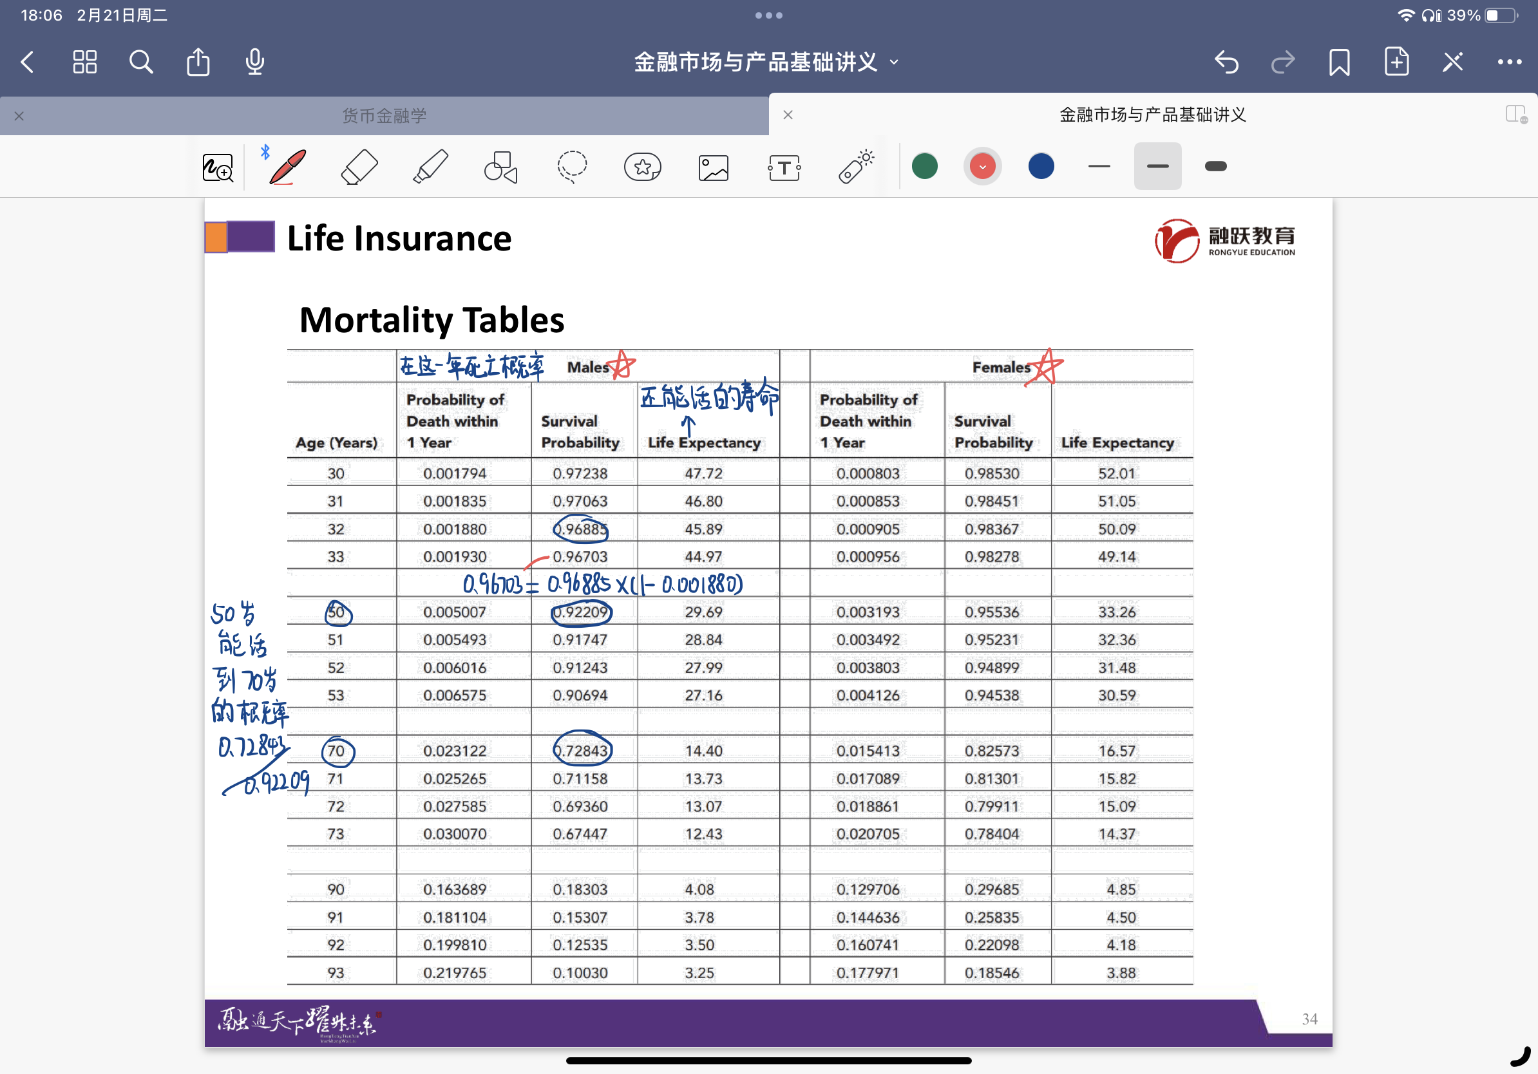
Task: Open the image insert tool
Action: (x=714, y=167)
